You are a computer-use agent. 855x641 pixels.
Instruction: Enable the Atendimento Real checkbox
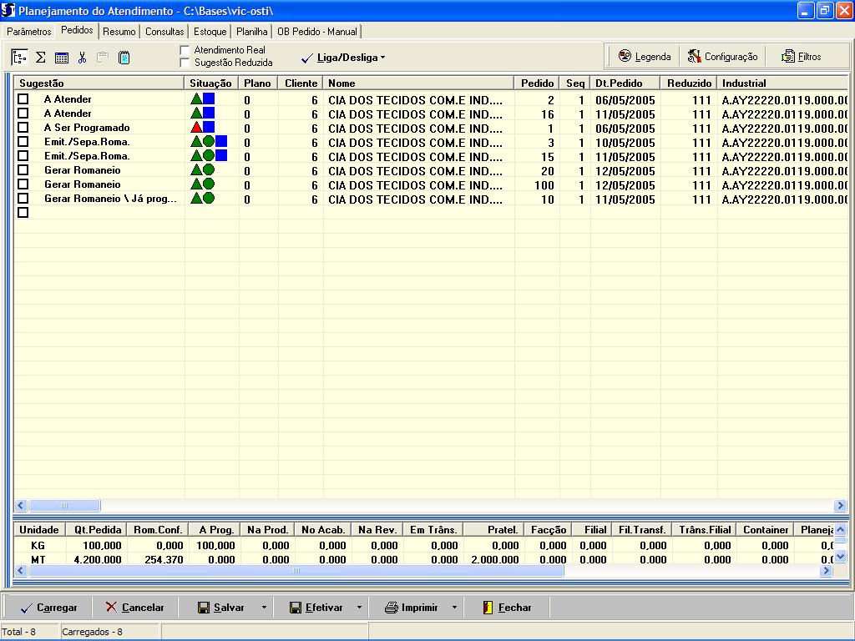pyautogui.click(x=185, y=50)
